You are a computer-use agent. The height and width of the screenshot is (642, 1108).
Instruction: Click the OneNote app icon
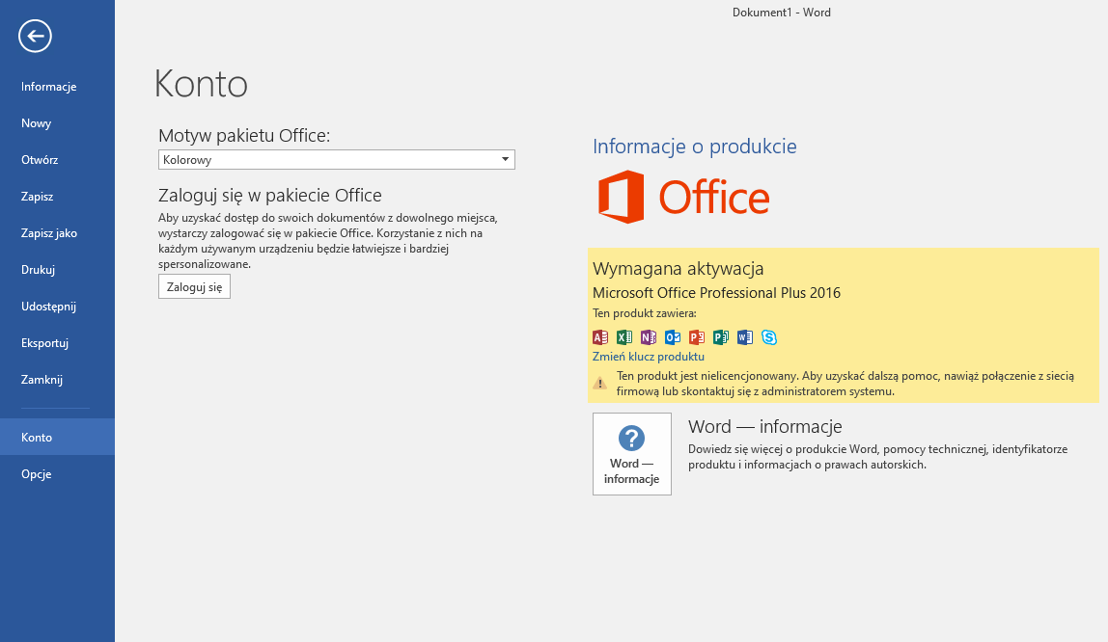pos(648,337)
